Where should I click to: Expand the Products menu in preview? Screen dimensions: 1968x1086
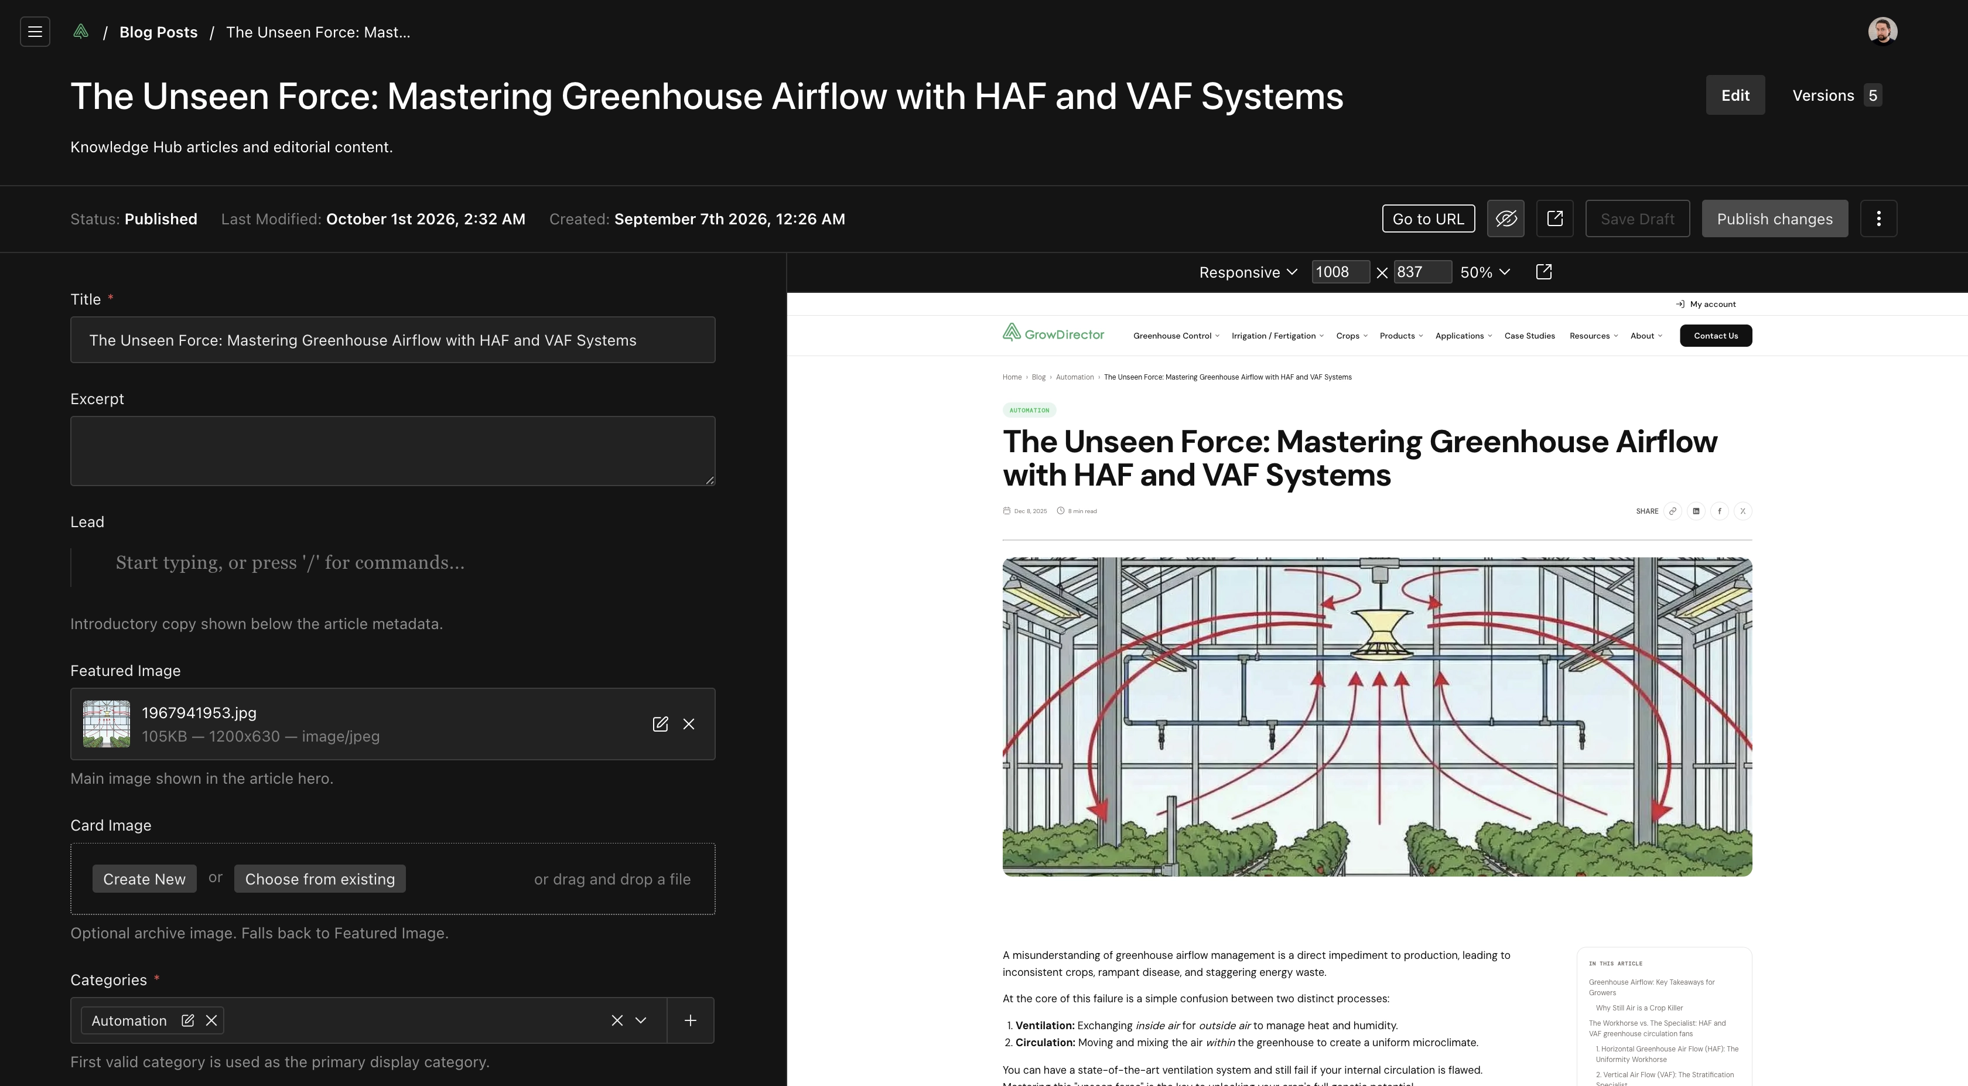coord(1401,336)
